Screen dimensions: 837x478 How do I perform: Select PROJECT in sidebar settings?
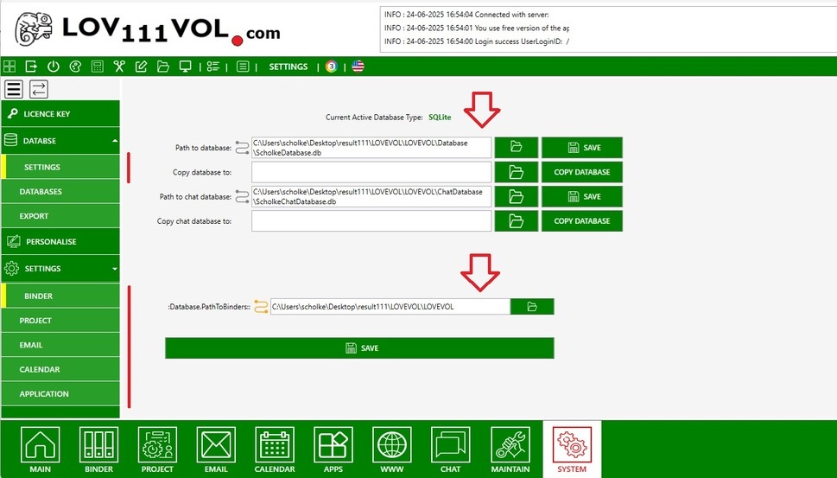pyautogui.click(x=60, y=321)
